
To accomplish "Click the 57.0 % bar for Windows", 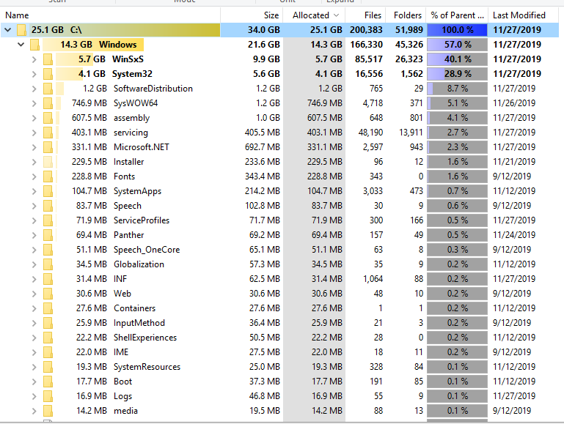I will coord(457,45).
